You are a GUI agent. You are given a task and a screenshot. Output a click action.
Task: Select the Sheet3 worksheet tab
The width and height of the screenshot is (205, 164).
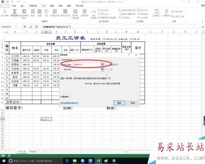[x=33, y=151]
